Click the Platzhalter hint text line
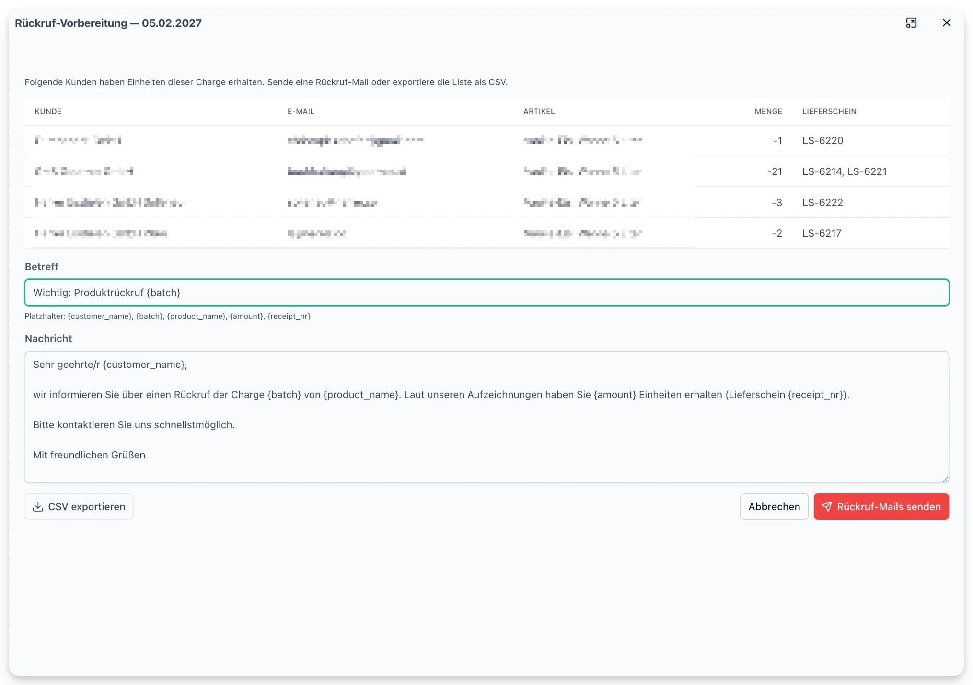Viewport: 973px width, 685px height. [x=168, y=316]
